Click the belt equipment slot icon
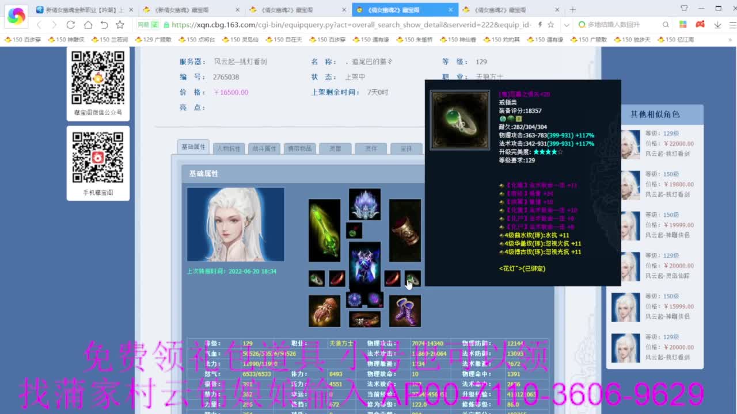Viewport: 737px width, 414px height. click(364, 320)
